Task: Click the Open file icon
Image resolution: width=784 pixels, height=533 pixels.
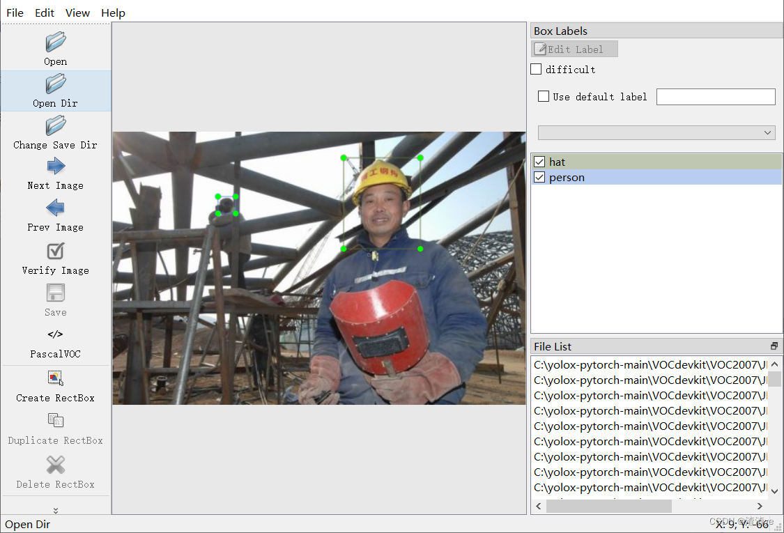Action: (x=56, y=42)
